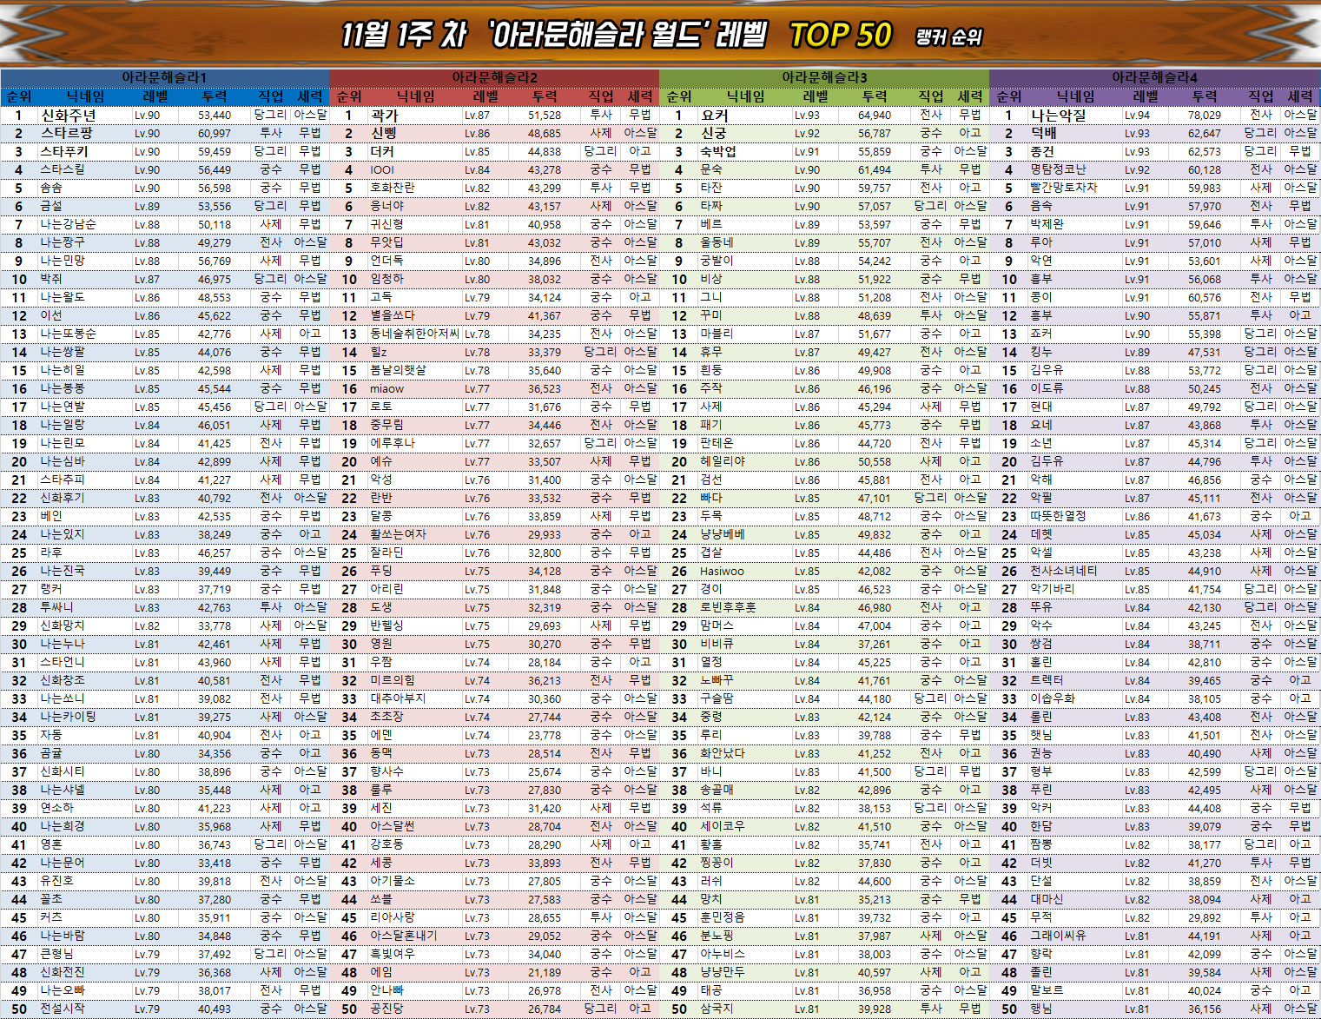Select the nickname 천사소녀네티
Screen dimensions: 1321x1019
click(1063, 571)
